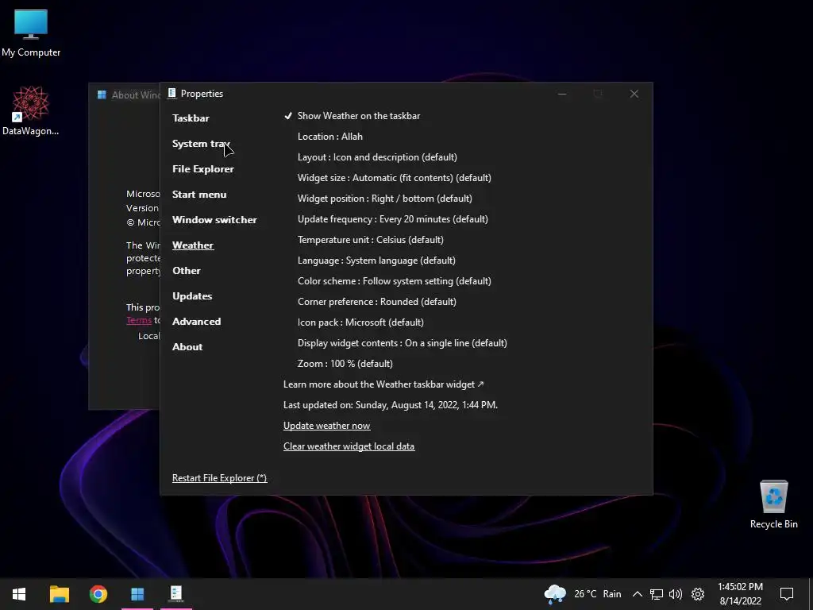The width and height of the screenshot is (813, 610).
Task: Change Display widget contents setting
Action: [402, 343]
